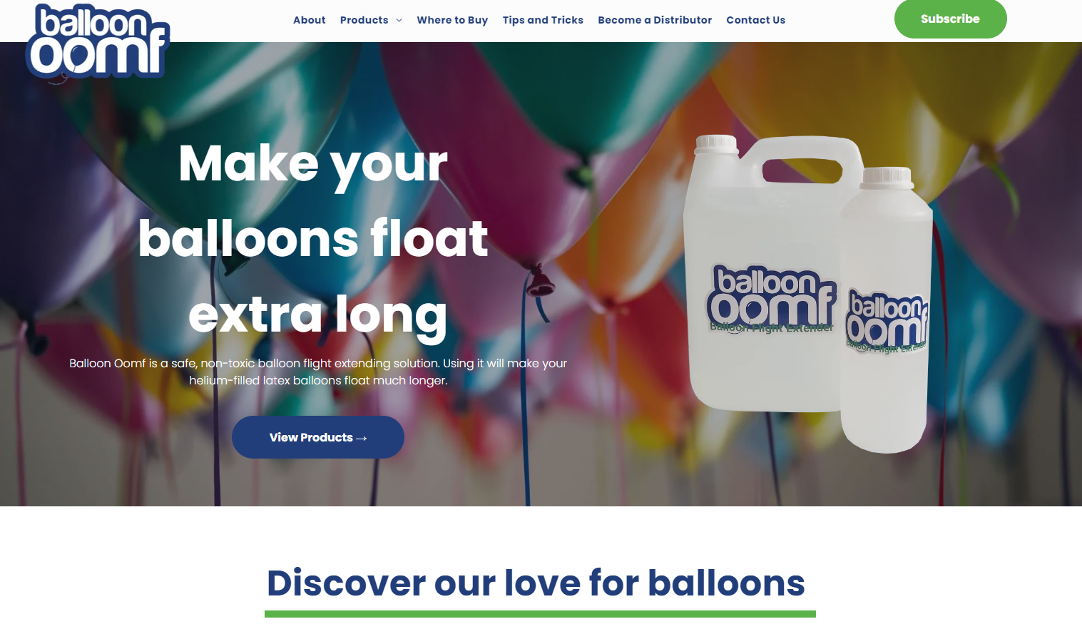The width and height of the screenshot is (1082, 629).
Task: Click the handle of the large jug
Action: (x=802, y=160)
